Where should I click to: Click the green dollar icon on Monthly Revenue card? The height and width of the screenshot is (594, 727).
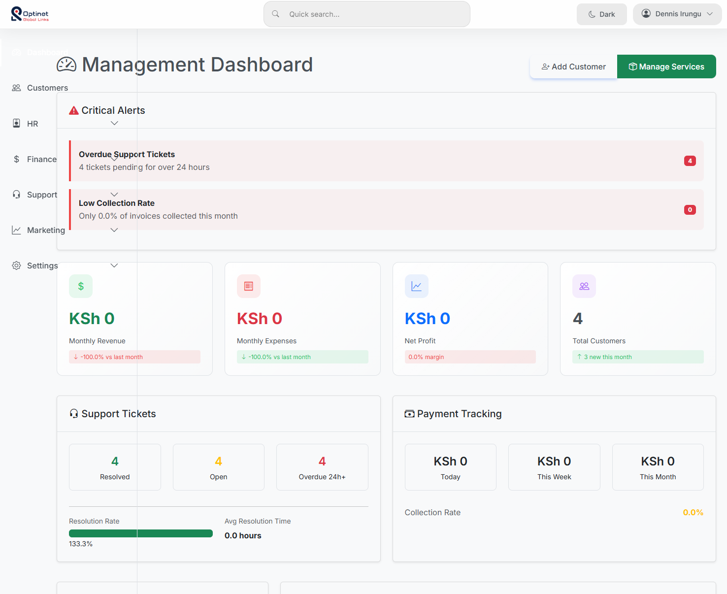(81, 286)
